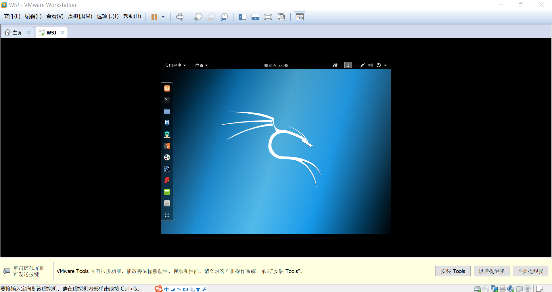Launch Terminal from the Kali dock
The width and height of the screenshot is (552, 292).
click(x=167, y=100)
